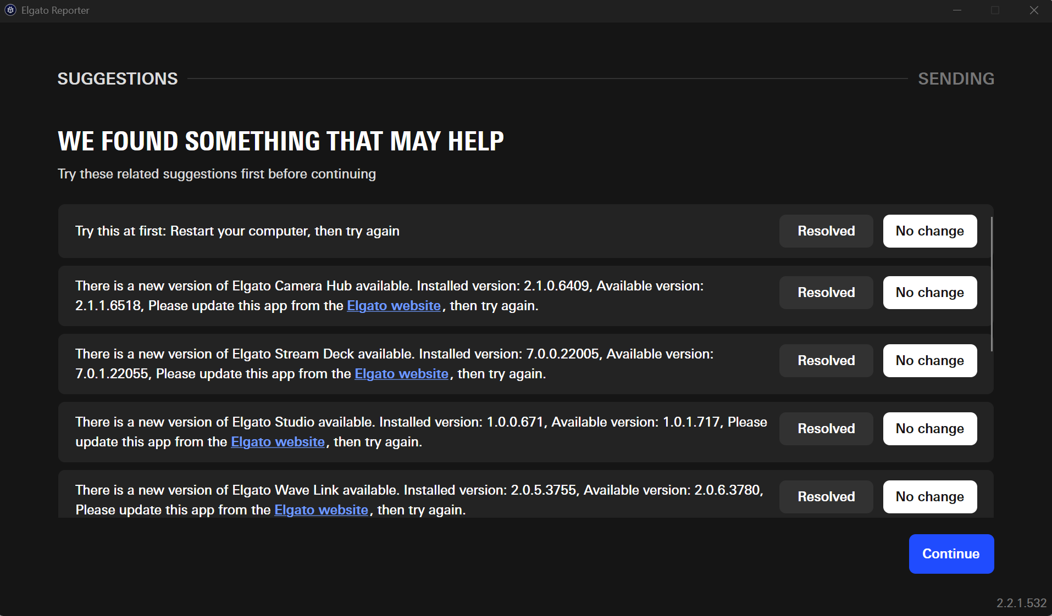Select the SUGGESTIONS step
1052x616 pixels.
(x=117, y=79)
